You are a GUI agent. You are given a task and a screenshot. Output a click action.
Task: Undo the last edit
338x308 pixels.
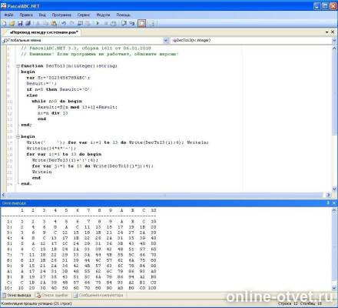pos(64,23)
